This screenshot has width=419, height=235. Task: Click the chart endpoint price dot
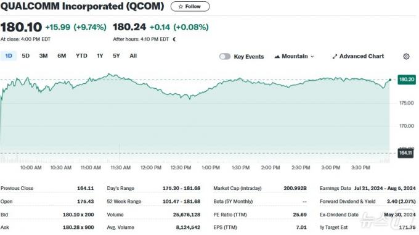390,80
